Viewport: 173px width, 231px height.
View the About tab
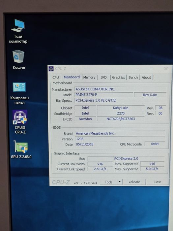click(x=146, y=77)
